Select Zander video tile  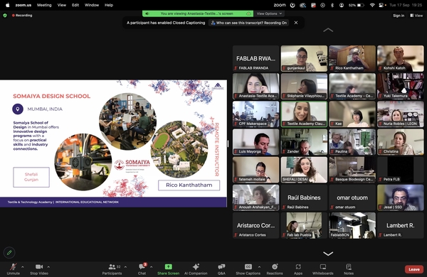point(304,142)
